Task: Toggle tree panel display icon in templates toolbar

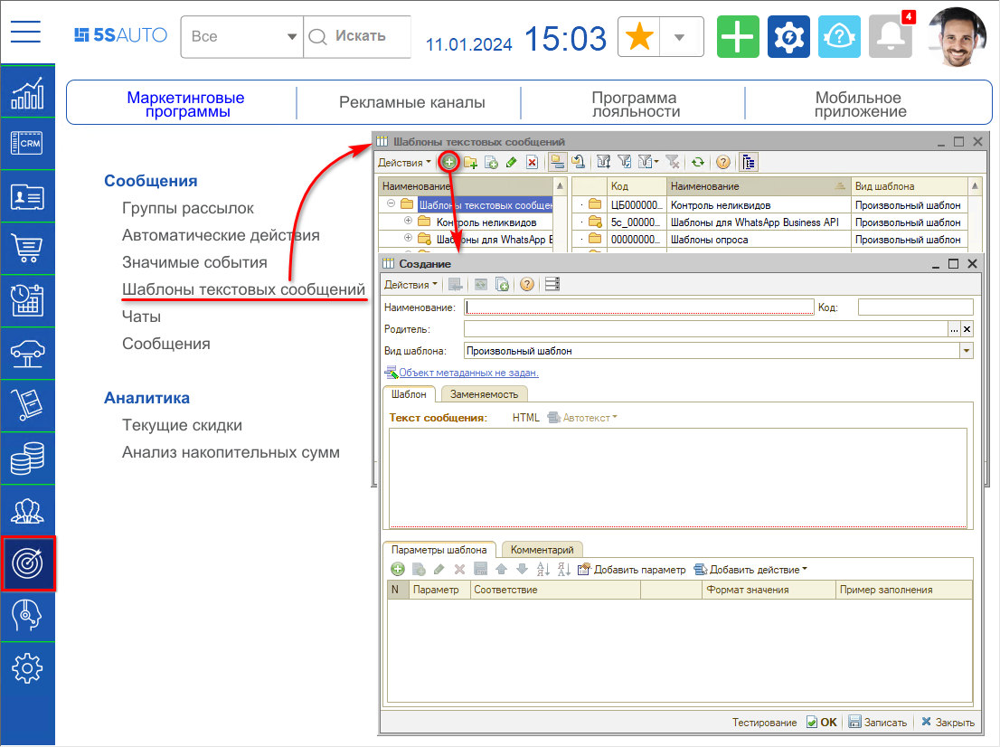Action: click(749, 162)
